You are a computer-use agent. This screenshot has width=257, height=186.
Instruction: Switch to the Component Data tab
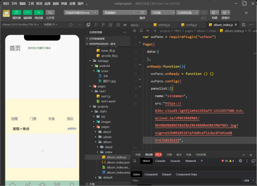click(x=186, y=174)
